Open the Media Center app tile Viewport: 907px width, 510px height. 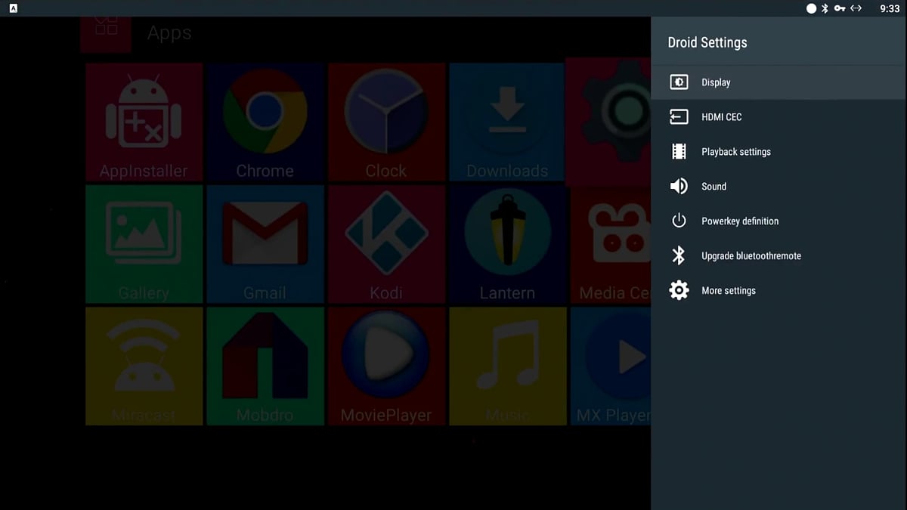pos(611,244)
